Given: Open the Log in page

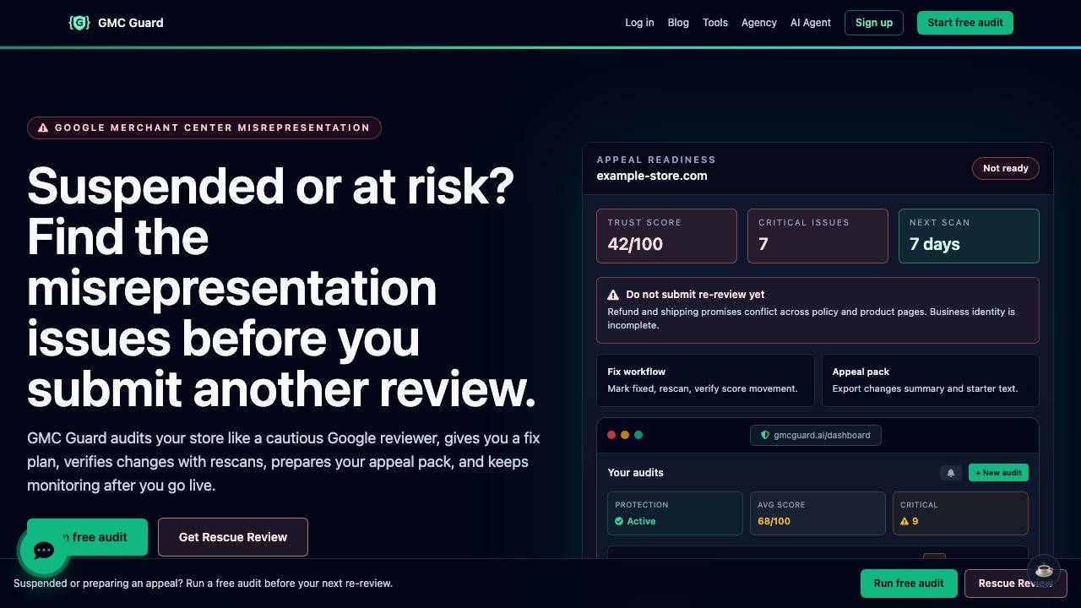Looking at the screenshot, I should [639, 23].
